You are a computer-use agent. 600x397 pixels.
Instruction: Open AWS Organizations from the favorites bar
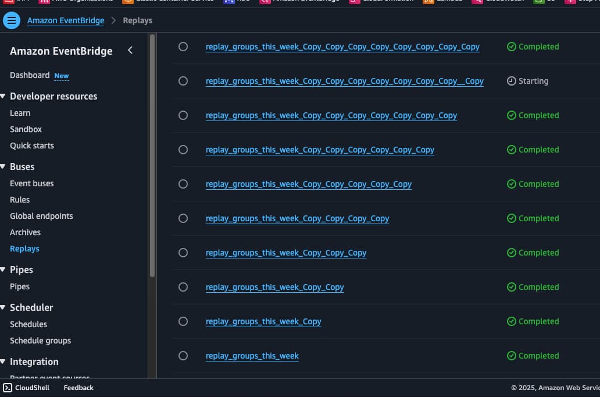45,1
